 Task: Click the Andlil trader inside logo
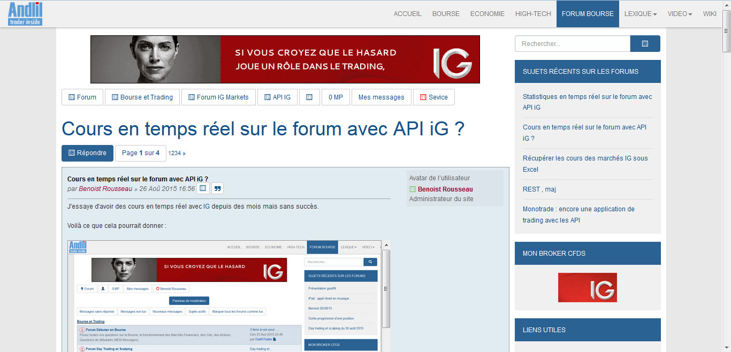click(x=25, y=13)
